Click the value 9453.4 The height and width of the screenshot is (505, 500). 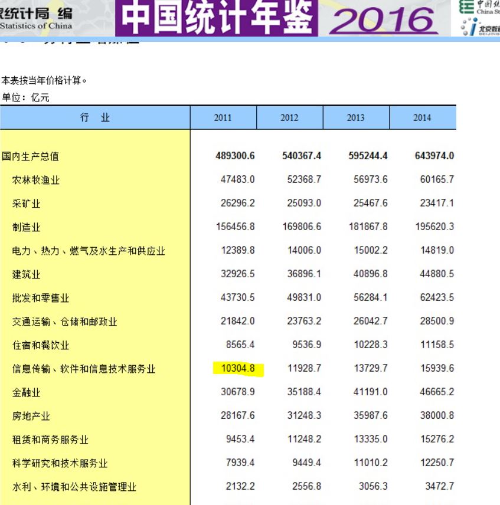(x=240, y=439)
